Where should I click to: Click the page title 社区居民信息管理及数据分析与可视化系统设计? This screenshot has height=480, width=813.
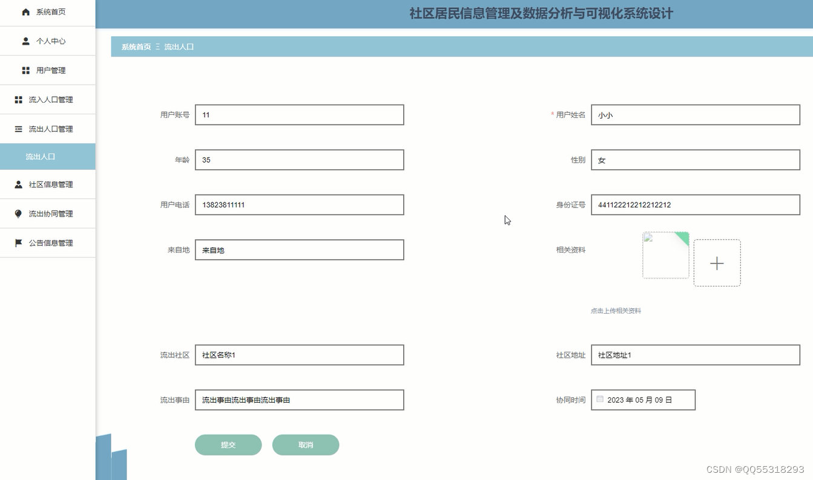(541, 13)
